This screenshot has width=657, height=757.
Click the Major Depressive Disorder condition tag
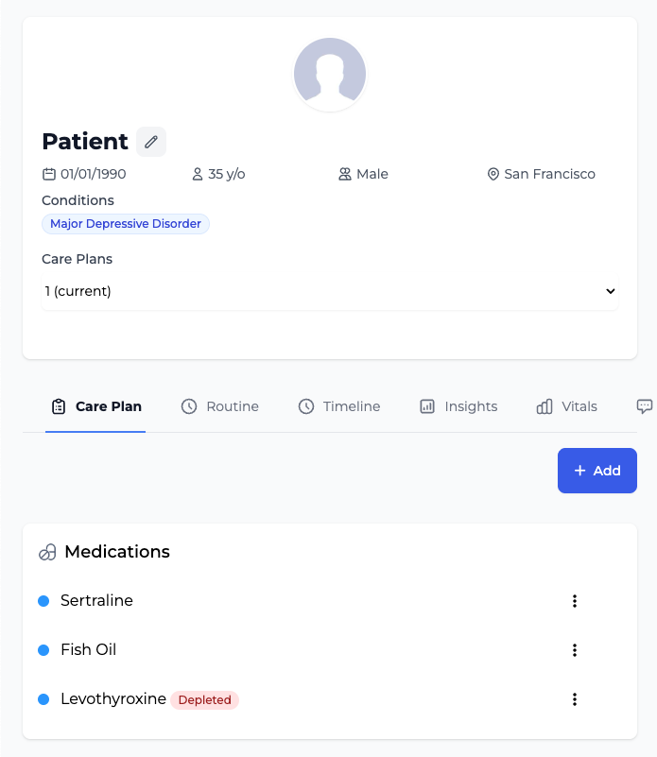click(126, 224)
